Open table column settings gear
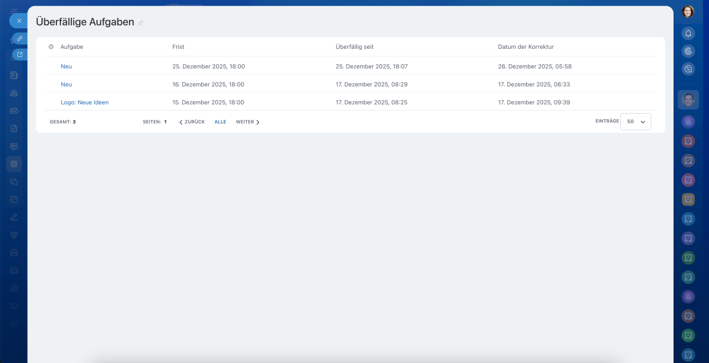Screen dimensions: 709x363 coord(51,47)
